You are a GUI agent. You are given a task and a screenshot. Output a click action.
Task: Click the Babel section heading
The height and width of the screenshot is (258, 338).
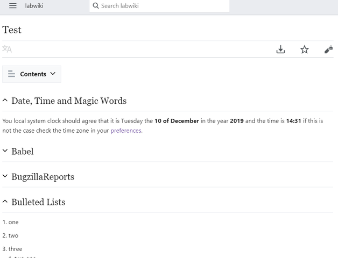pos(23,152)
